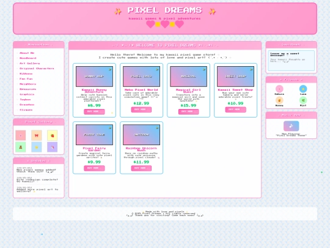The width and height of the screenshot is (330, 248).
Task: Select the Kawaii Sweet Shop title
Action: [235, 90]
